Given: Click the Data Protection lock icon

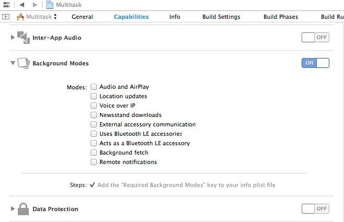Looking at the screenshot, I should click(24, 209).
